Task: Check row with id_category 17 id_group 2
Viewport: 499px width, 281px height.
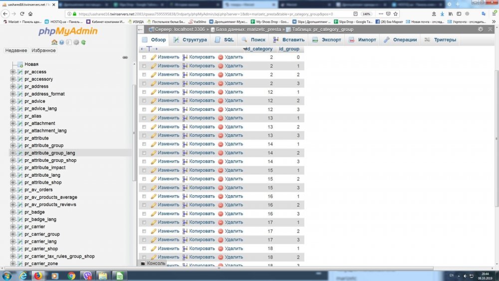Action: point(144,232)
